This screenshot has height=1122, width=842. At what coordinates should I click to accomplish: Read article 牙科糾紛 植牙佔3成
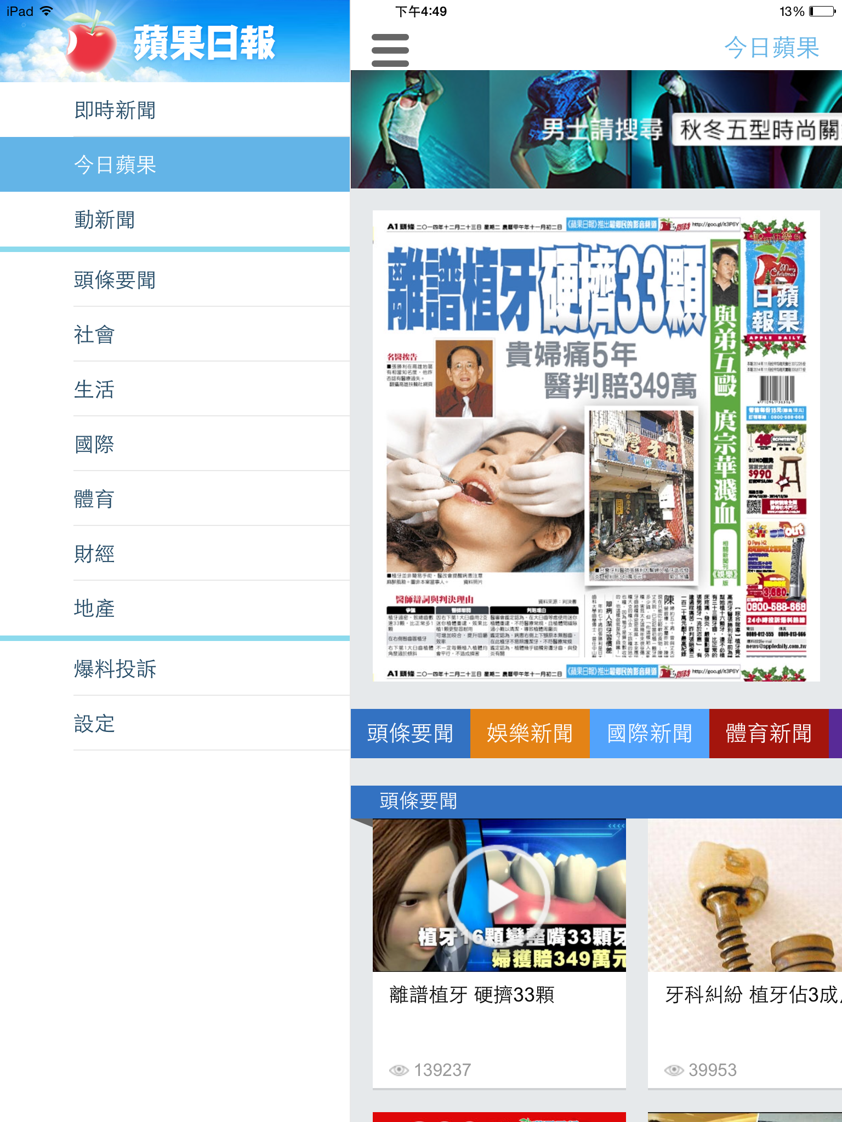[x=754, y=994]
